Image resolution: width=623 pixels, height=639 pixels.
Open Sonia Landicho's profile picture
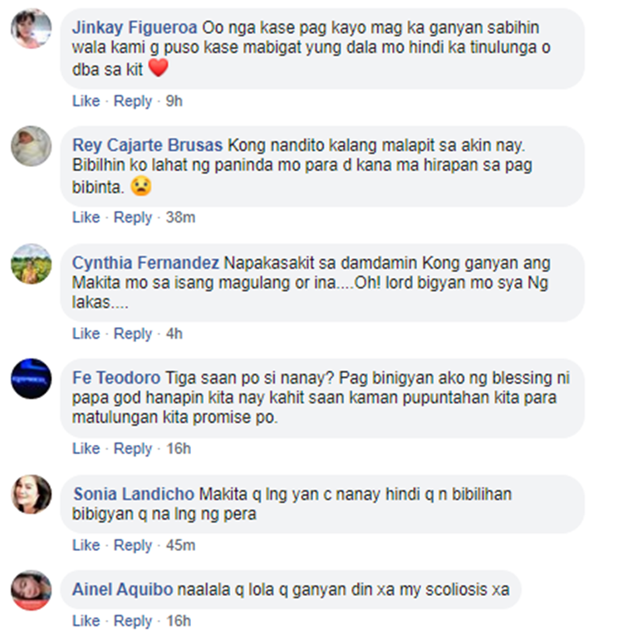31,495
